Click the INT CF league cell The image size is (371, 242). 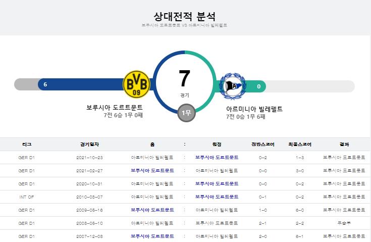[x=27, y=197]
